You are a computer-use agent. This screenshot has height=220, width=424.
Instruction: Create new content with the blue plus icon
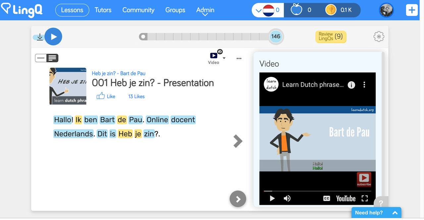pos(412,10)
